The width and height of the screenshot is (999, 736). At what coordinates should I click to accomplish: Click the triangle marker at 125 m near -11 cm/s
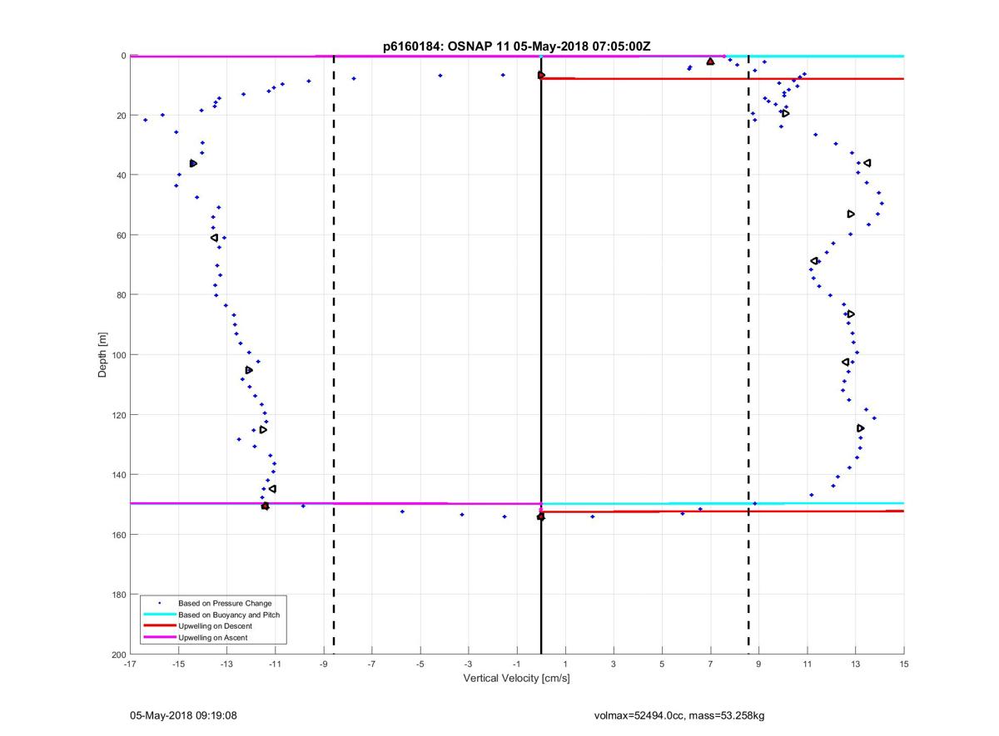[x=263, y=430]
